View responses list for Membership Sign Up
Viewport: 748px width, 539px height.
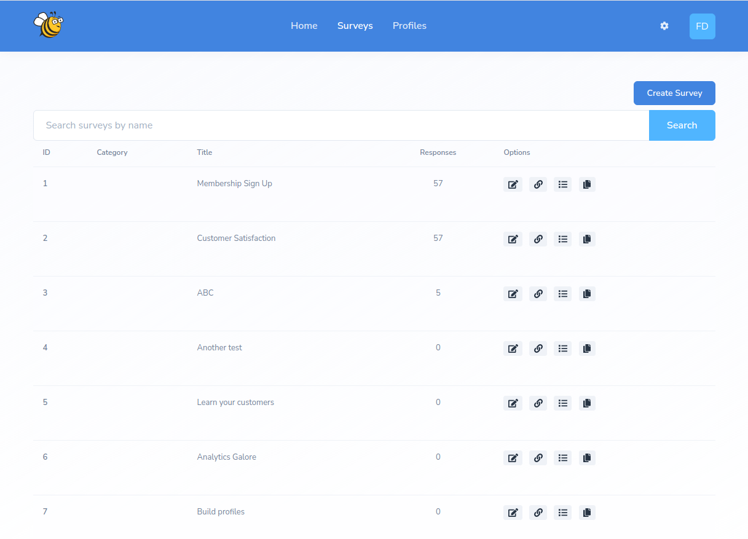[x=562, y=184]
